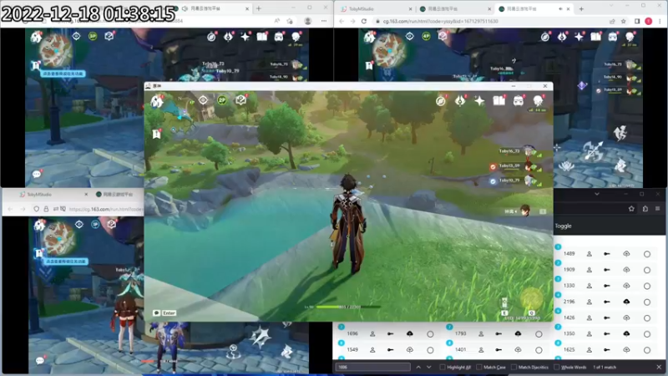Viewport: 668px width, 376px height.
Task: Enable the Match Diacritics checkbox
Action: click(x=514, y=367)
